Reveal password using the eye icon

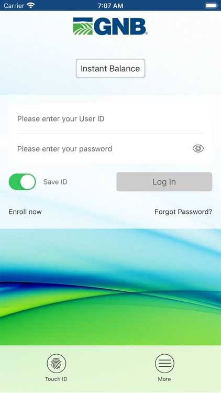point(198,149)
